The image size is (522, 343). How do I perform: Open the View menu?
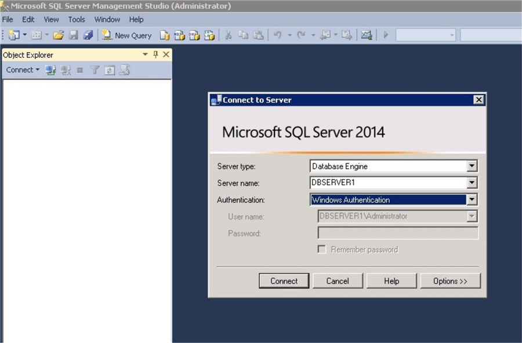click(51, 19)
